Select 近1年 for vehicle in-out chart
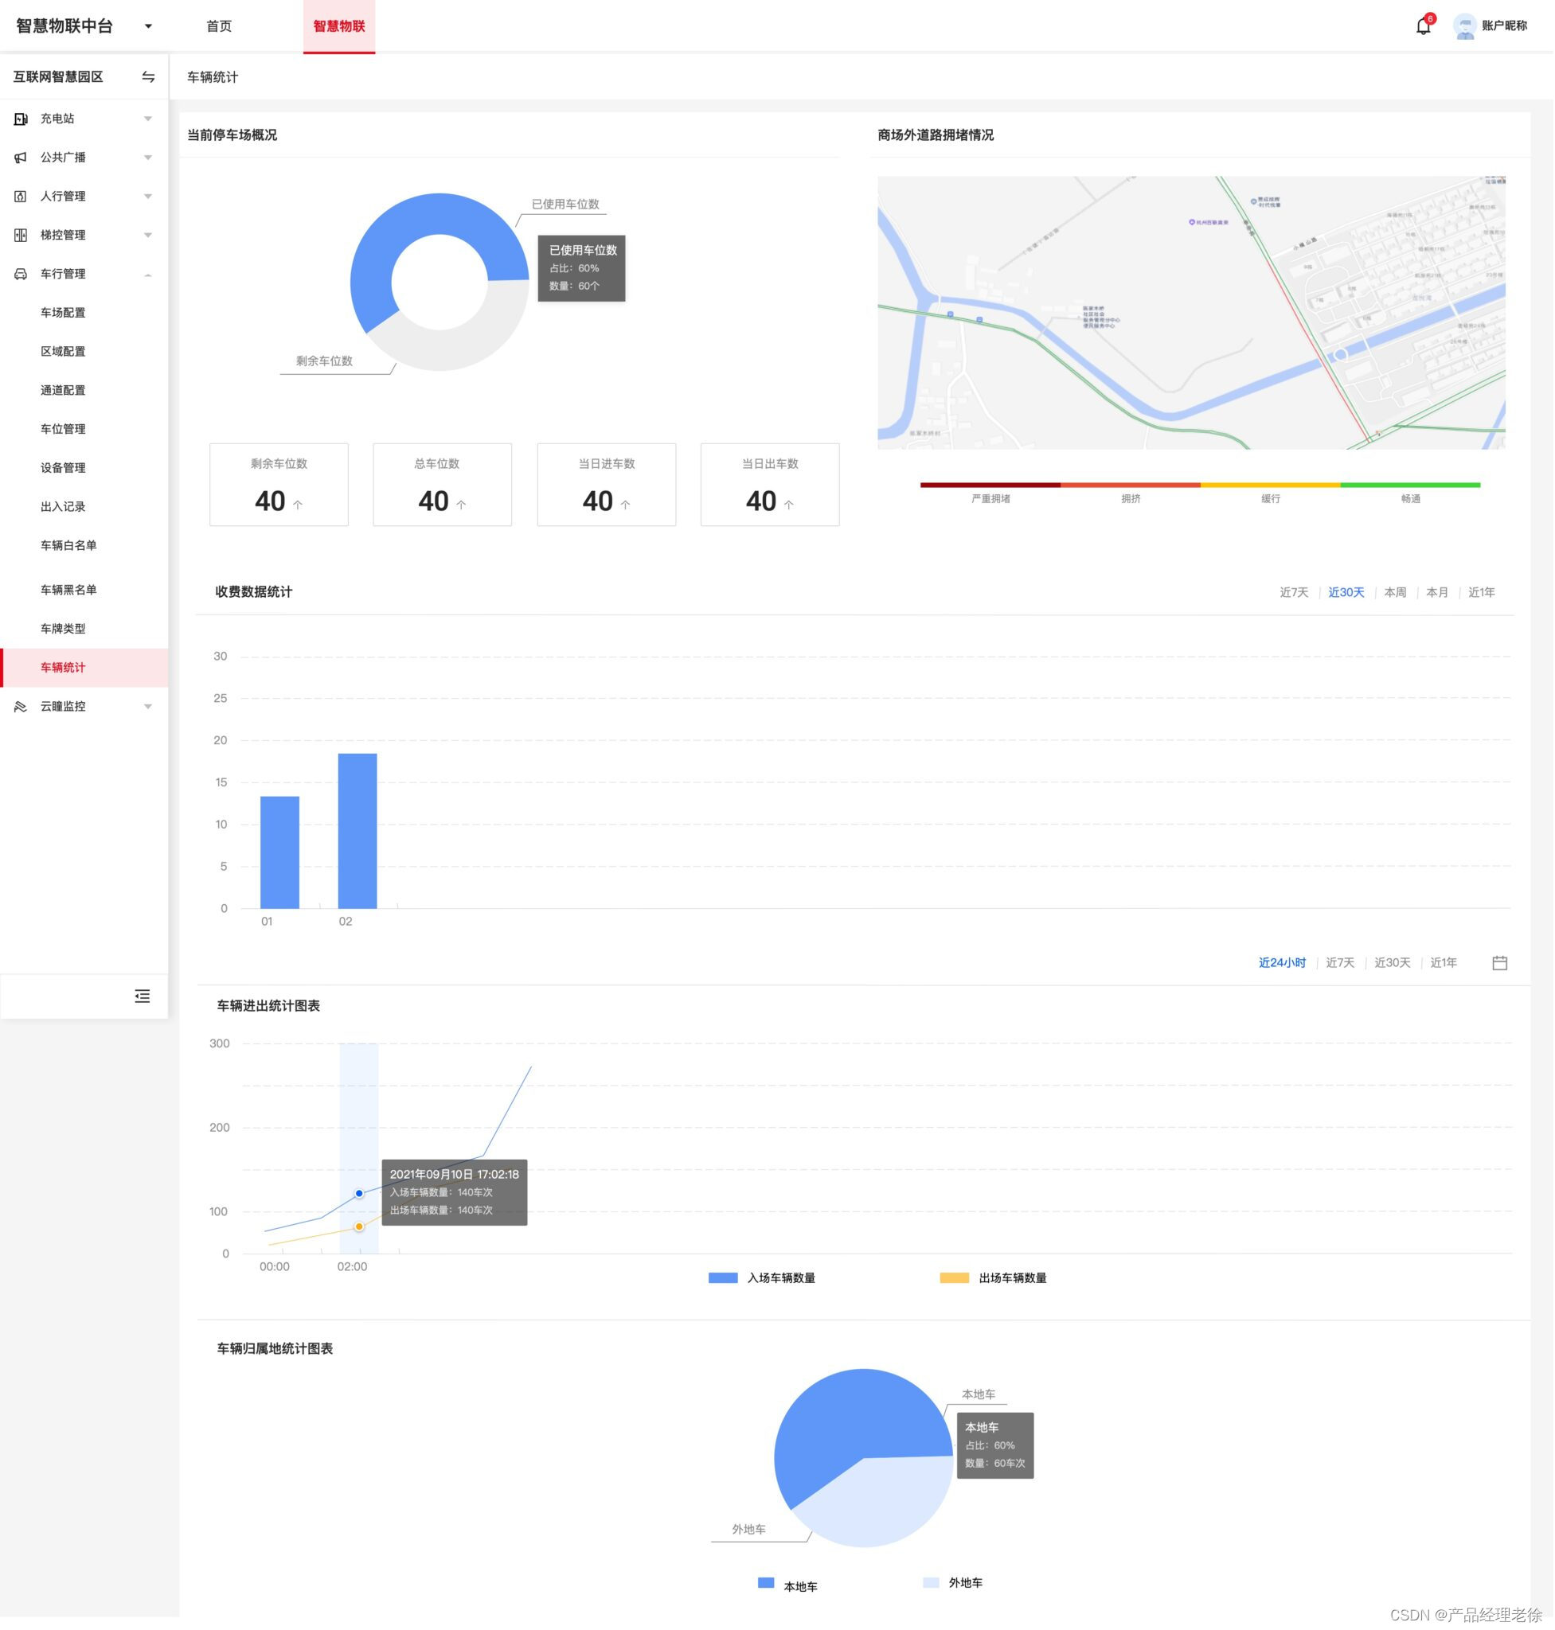Viewport: 1555px width, 1630px height. coord(1443,963)
